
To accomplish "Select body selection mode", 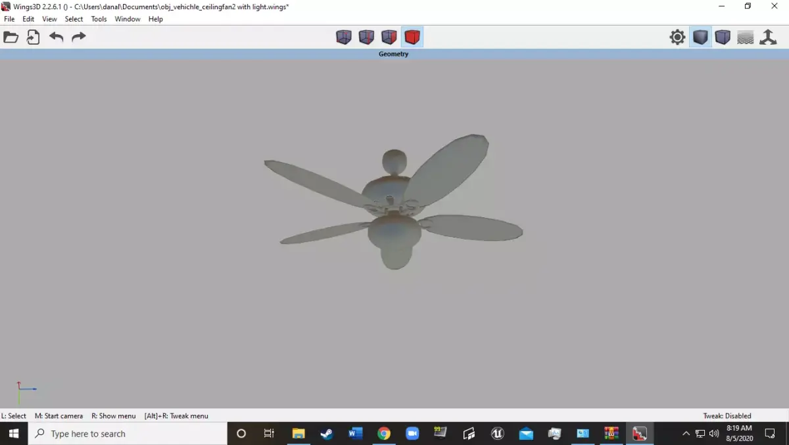I will [x=412, y=37].
